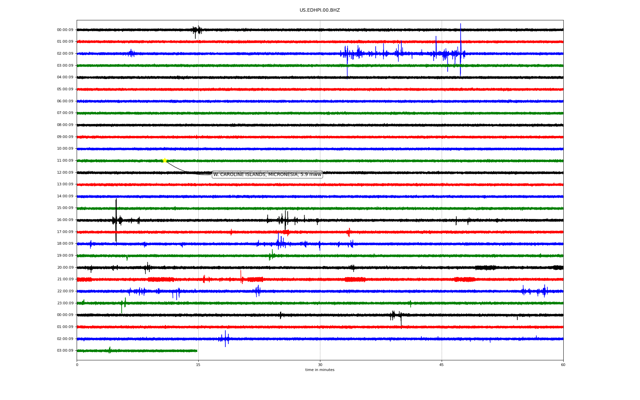Click the x-axis tick label 30

(x=320, y=365)
